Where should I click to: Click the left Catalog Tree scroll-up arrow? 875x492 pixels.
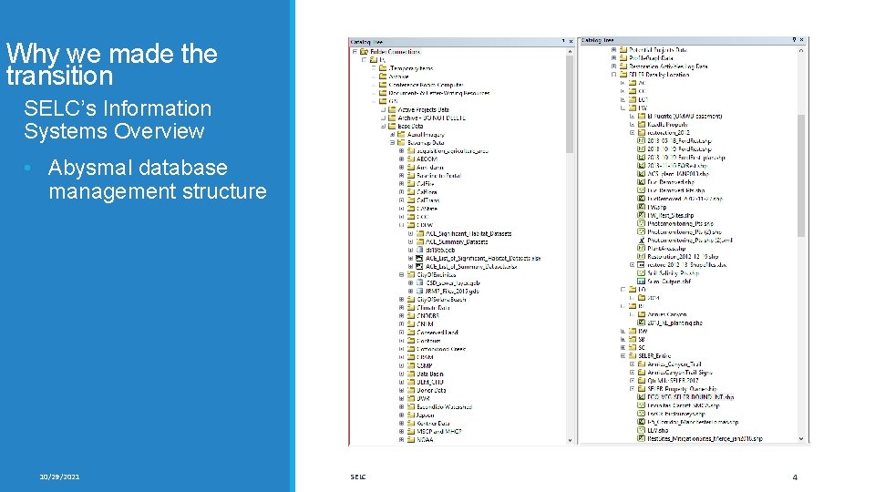570,51
